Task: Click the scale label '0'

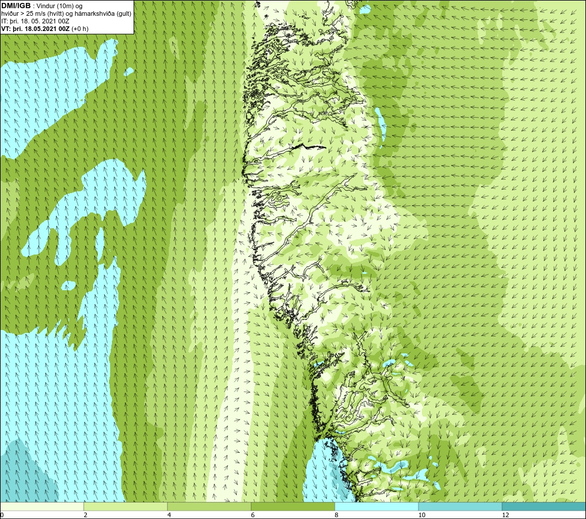Action: [x=2, y=515]
